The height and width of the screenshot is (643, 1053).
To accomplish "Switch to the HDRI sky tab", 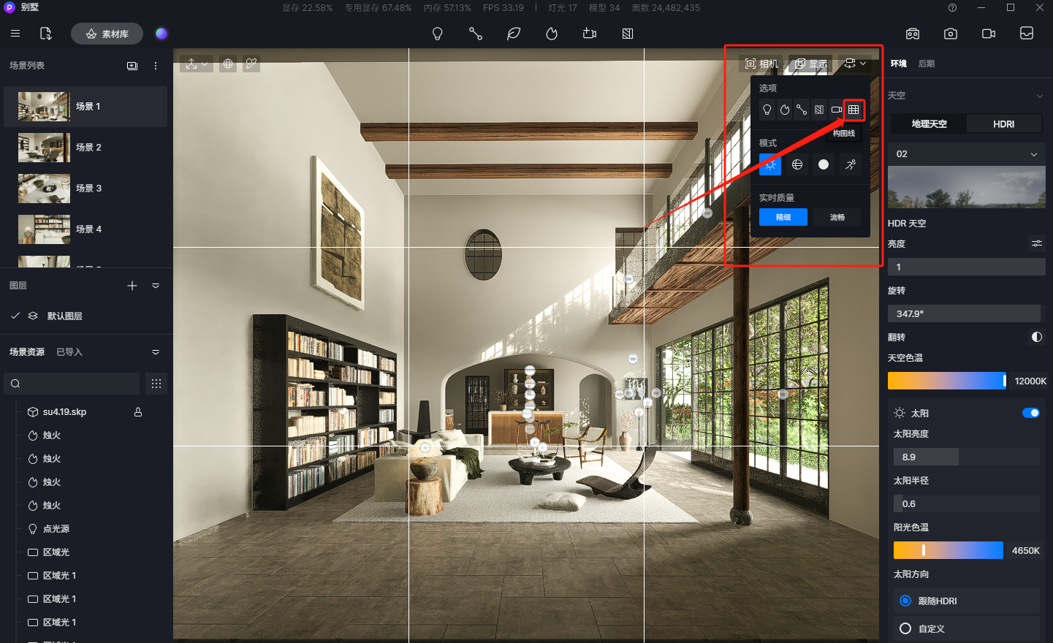I will click(1003, 124).
